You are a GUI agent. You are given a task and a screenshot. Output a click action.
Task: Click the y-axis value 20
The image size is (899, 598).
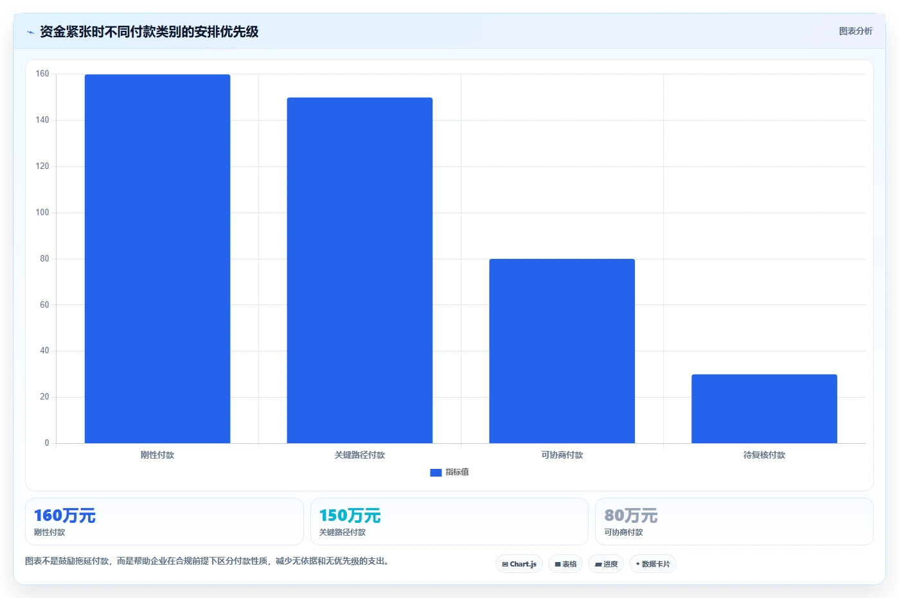click(x=44, y=397)
